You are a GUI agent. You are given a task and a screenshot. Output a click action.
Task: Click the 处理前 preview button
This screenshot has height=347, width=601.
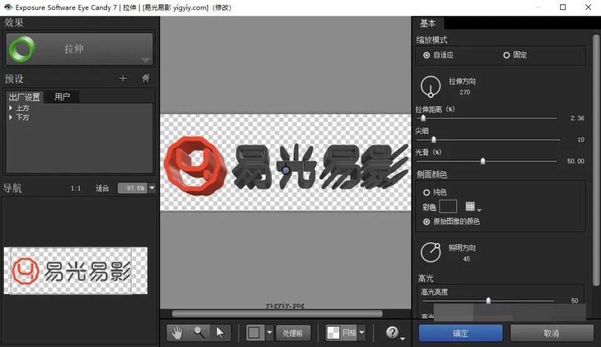tap(293, 333)
